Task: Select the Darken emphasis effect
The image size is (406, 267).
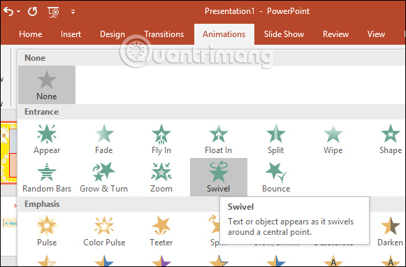Action: point(390,231)
